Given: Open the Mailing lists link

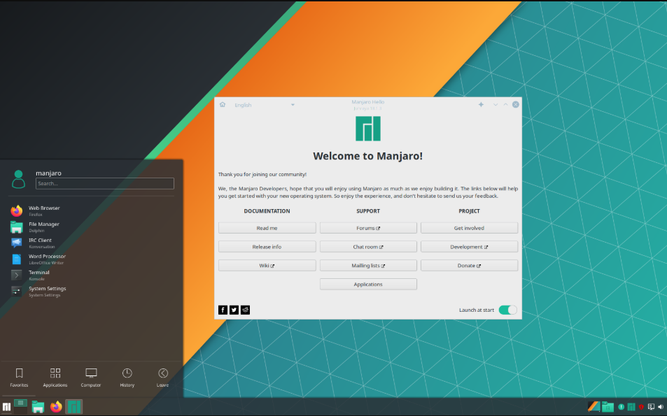Looking at the screenshot, I should (368, 265).
